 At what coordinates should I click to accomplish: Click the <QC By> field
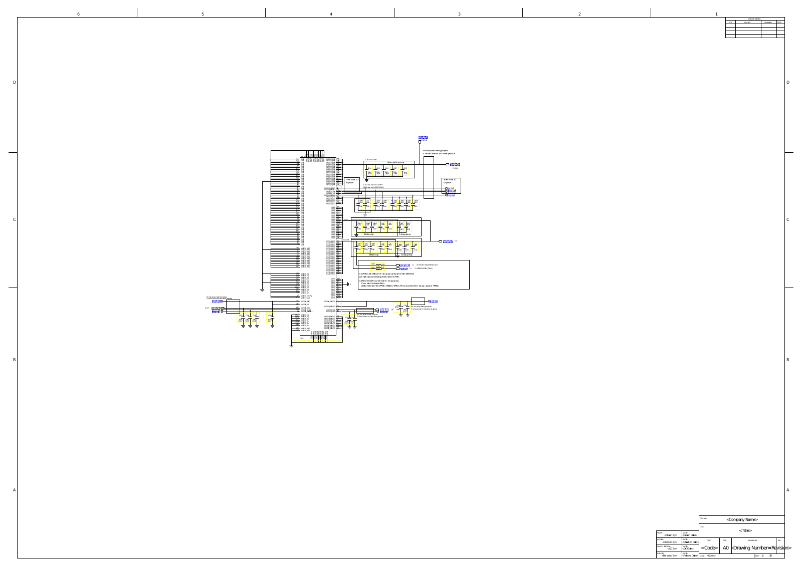[671, 549]
